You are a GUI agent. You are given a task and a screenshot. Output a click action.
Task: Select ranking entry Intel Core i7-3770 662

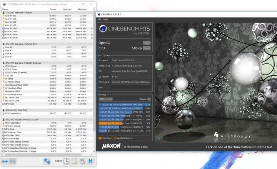pos(125,116)
